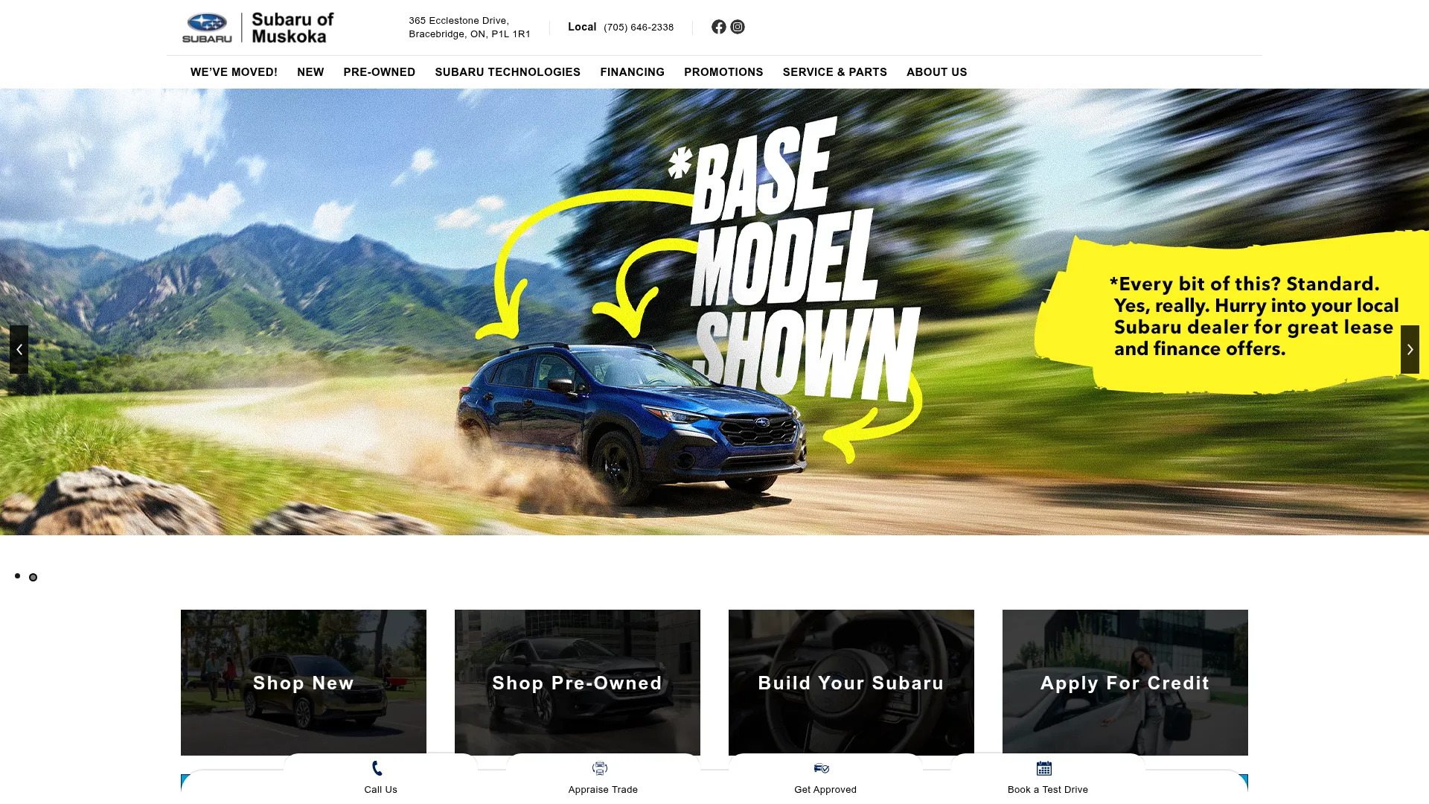Viewport: 1429px width, 804px height.
Task: Call the local number (705) 646-2338
Action: (x=639, y=28)
